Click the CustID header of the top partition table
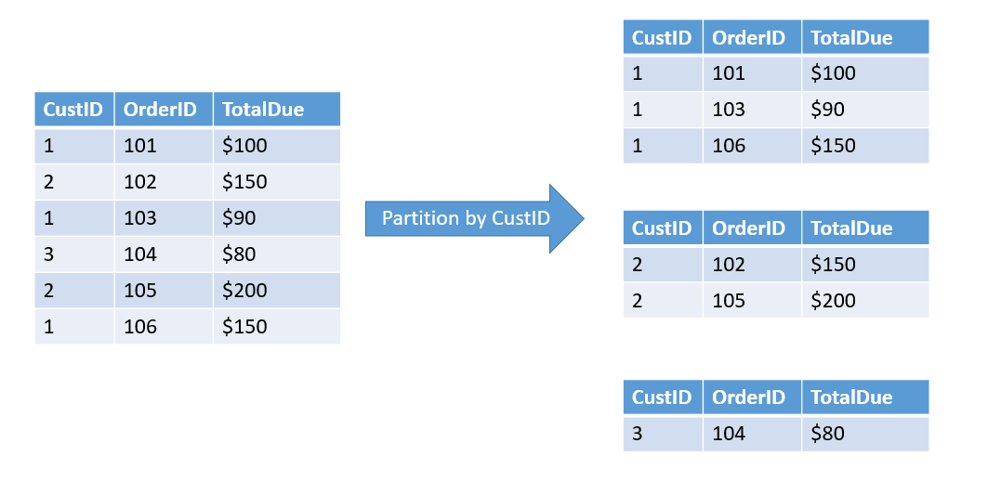Screen dimensions: 988x482 (x=663, y=37)
